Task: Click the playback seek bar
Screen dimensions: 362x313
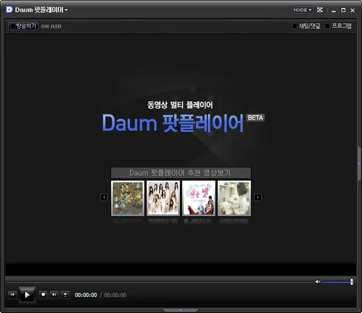Action: [x=160, y=281]
